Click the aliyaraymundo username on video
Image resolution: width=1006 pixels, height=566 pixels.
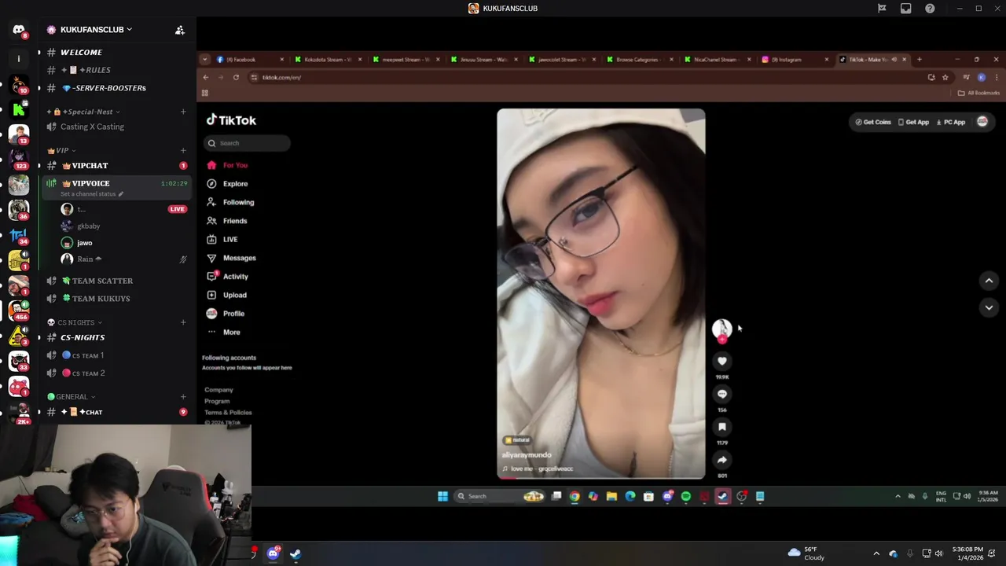coord(527,455)
